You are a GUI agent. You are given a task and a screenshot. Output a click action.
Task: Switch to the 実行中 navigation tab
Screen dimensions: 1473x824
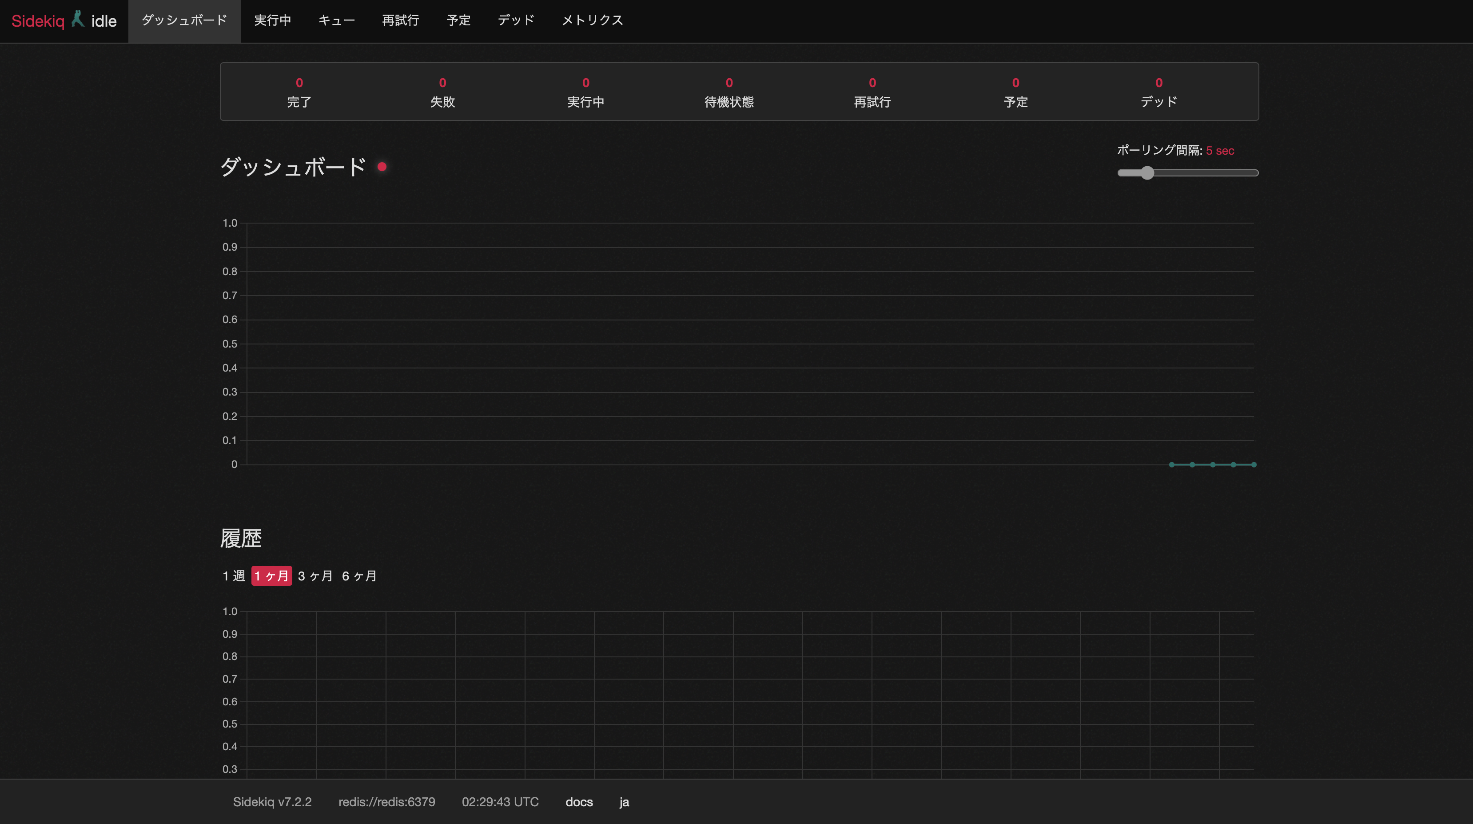tap(272, 20)
